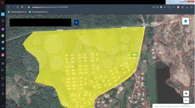Image resolution: width=195 pixels, height=108 pixels.
Task: Go back to the previous page
Action: point(8,7)
